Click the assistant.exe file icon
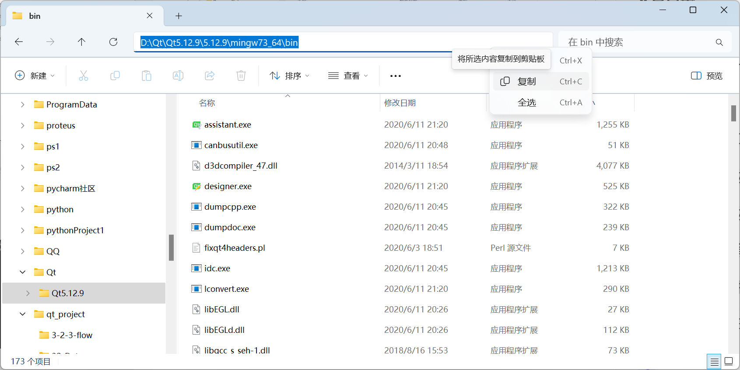Screen dimensions: 740x370 (196, 124)
